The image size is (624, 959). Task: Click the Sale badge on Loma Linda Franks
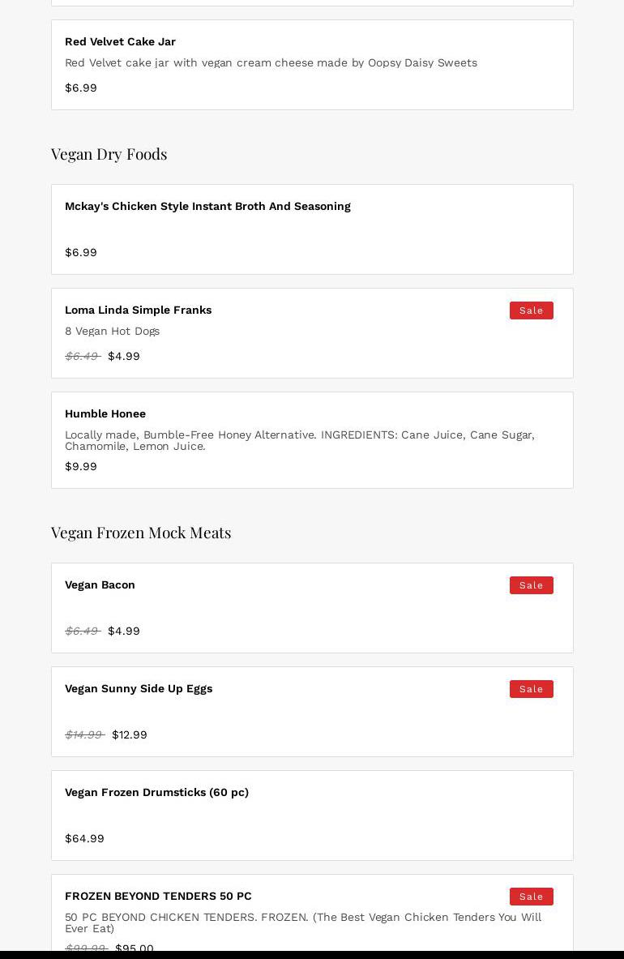531,310
